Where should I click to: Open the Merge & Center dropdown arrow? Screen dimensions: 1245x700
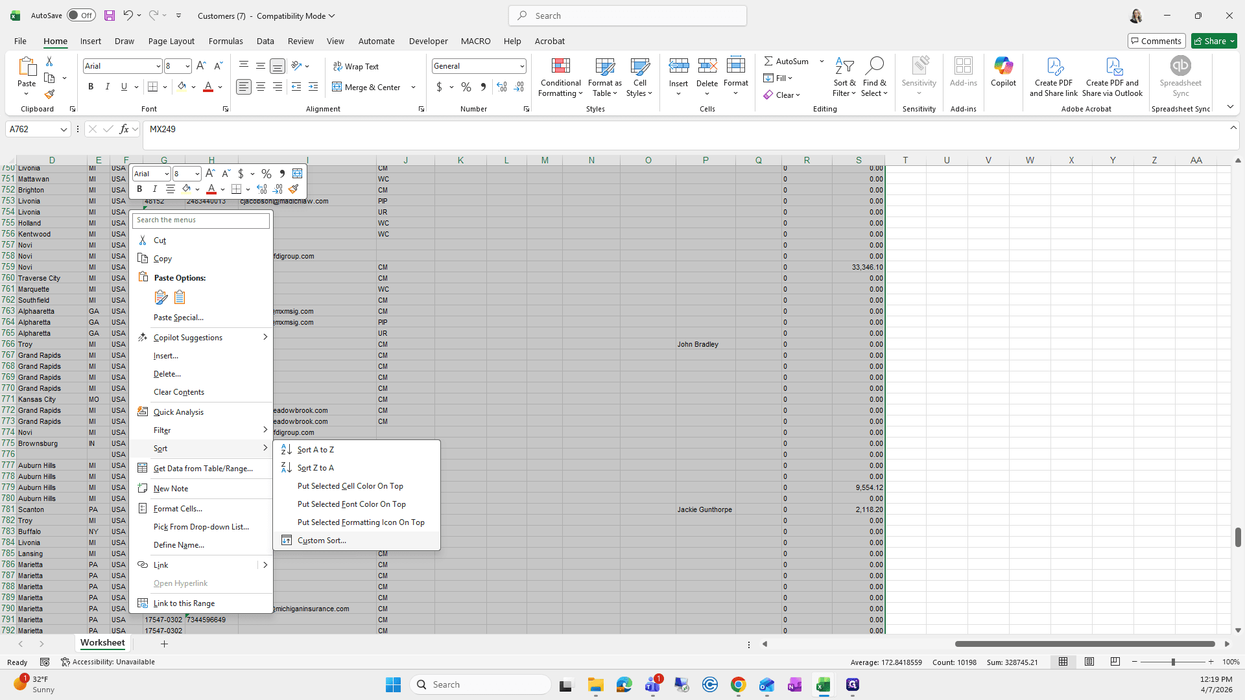(413, 87)
